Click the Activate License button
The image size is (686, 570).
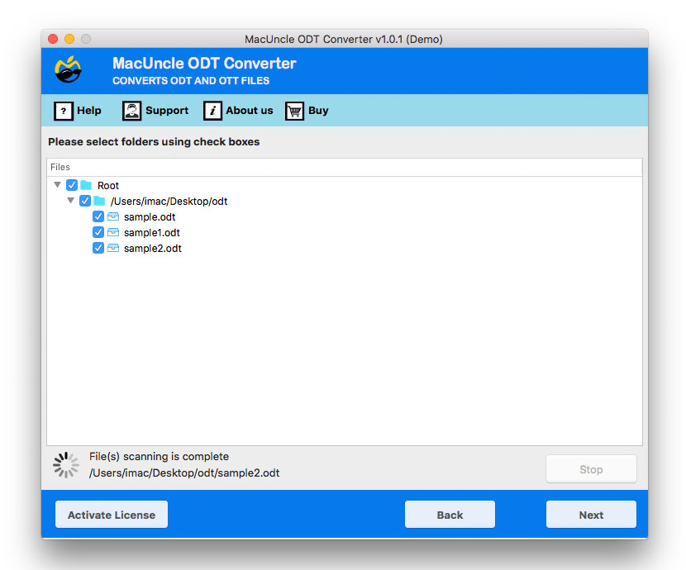click(x=111, y=514)
